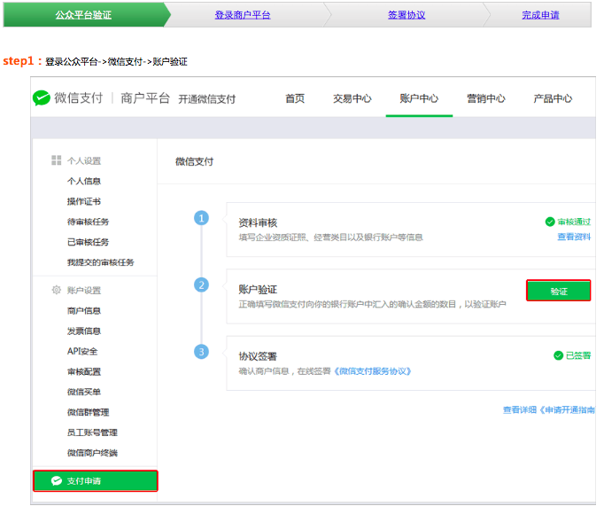Open the 交易中心 menu
The height and width of the screenshot is (514, 604).
point(352,98)
